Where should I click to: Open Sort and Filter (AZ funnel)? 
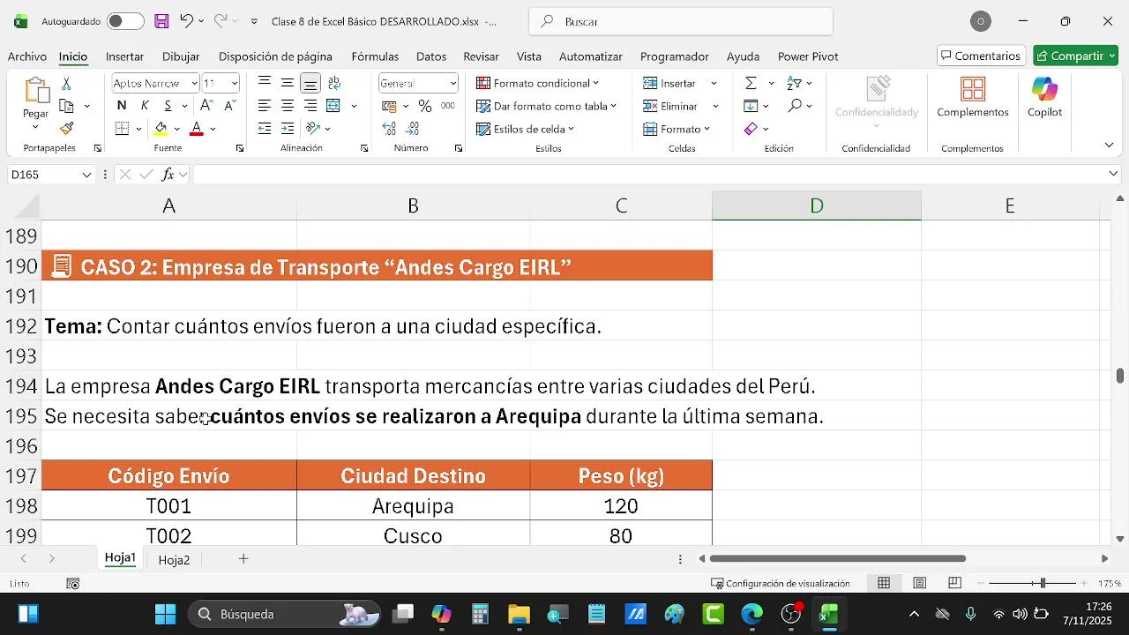[794, 83]
